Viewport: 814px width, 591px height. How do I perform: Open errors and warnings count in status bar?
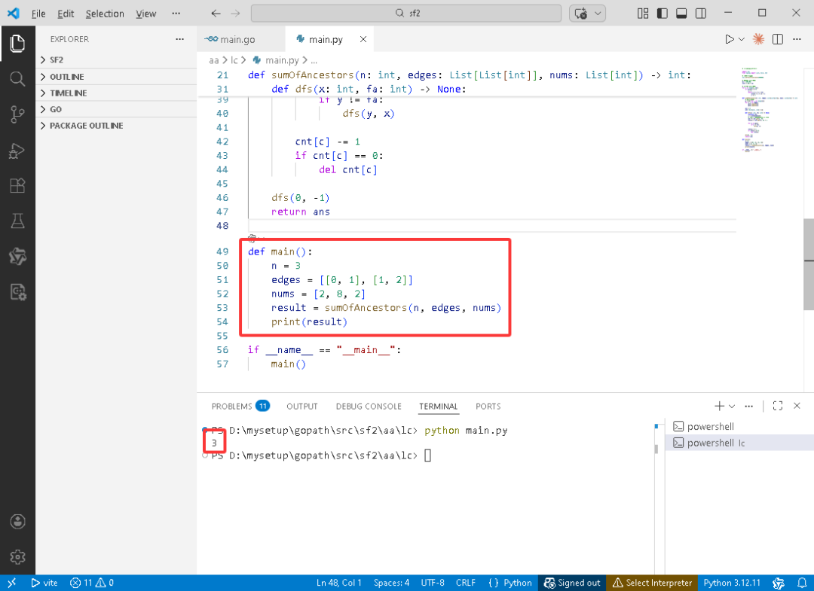[92, 583]
